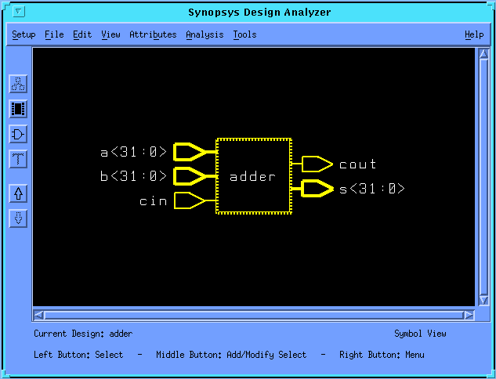Open the Edit menu
Image resolution: width=496 pixels, height=379 pixels.
pyautogui.click(x=82, y=34)
